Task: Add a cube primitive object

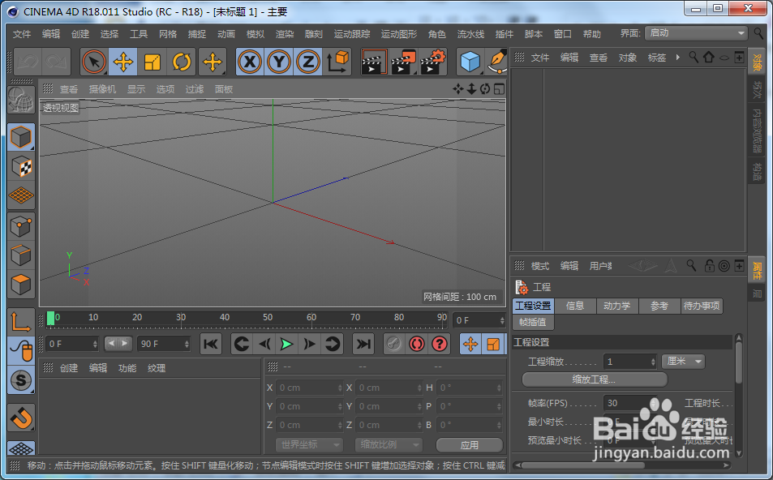Action: pos(470,62)
